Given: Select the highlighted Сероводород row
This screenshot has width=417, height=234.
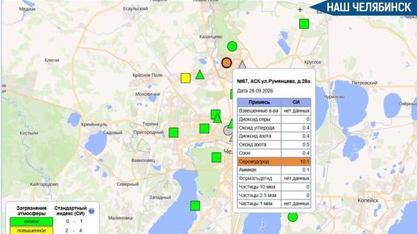Looking at the screenshot, I should click(274, 162).
